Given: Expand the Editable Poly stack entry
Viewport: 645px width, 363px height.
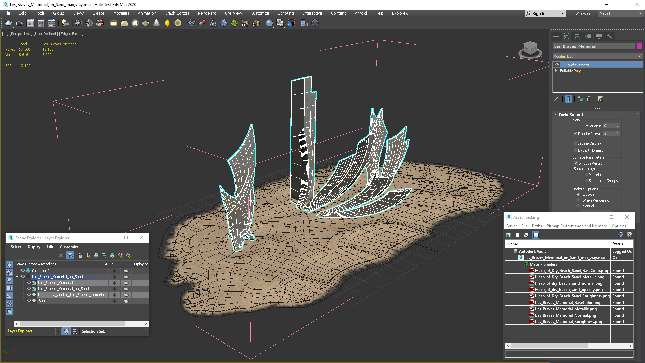Looking at the screenshot, I should coord(556,71).
